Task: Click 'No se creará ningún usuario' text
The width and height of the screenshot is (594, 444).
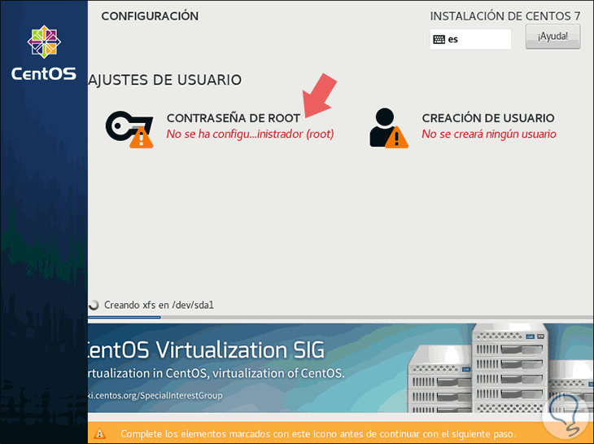Action: point(489,134)
